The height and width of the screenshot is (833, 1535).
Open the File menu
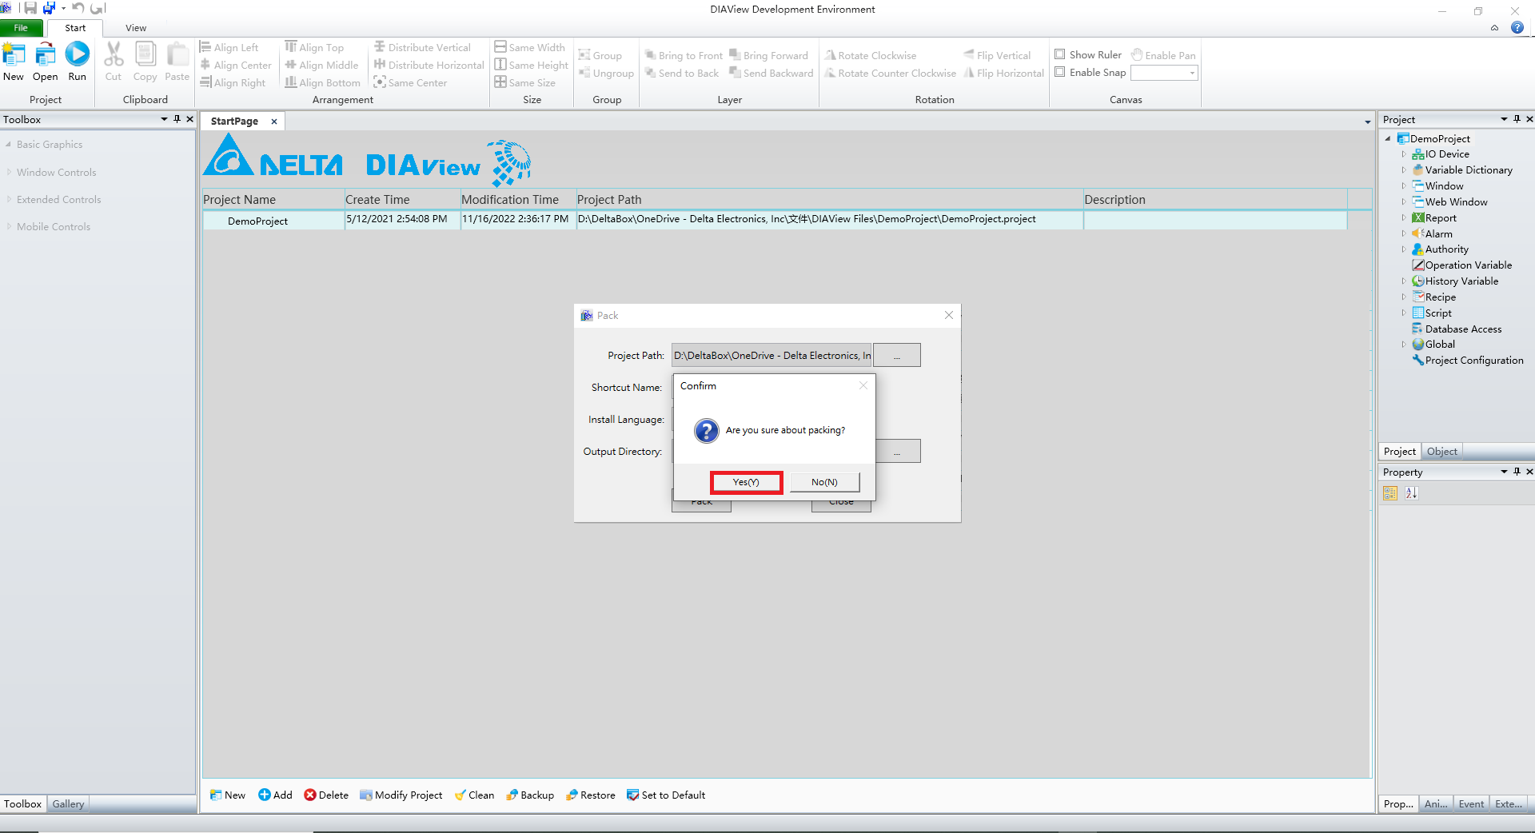click(x=21, y=28)
